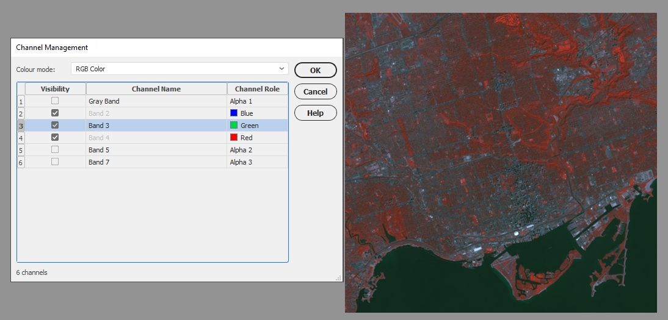Enable visibility for Band 5 channel
The image size is (668, 320).
click(55, 150)
